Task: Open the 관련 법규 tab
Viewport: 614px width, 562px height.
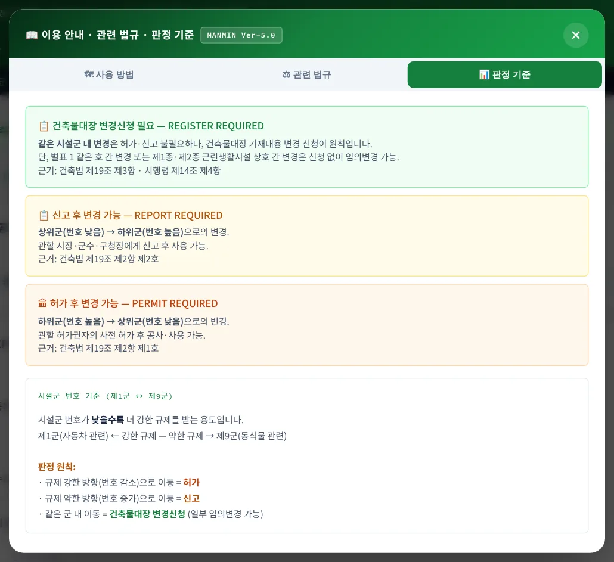Action: click(x=306, y=74)
